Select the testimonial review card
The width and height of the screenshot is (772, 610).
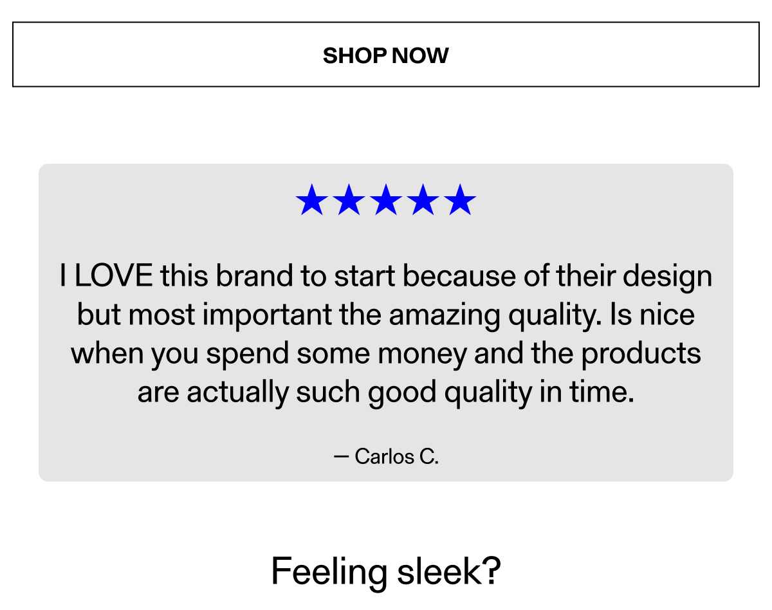pyautogui.click(x=386, y=322)
